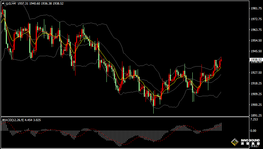Click the MACD(12,26,9) indicator label
The width and height of the screenshot is (263, 149).
click(x=13, y=120)
